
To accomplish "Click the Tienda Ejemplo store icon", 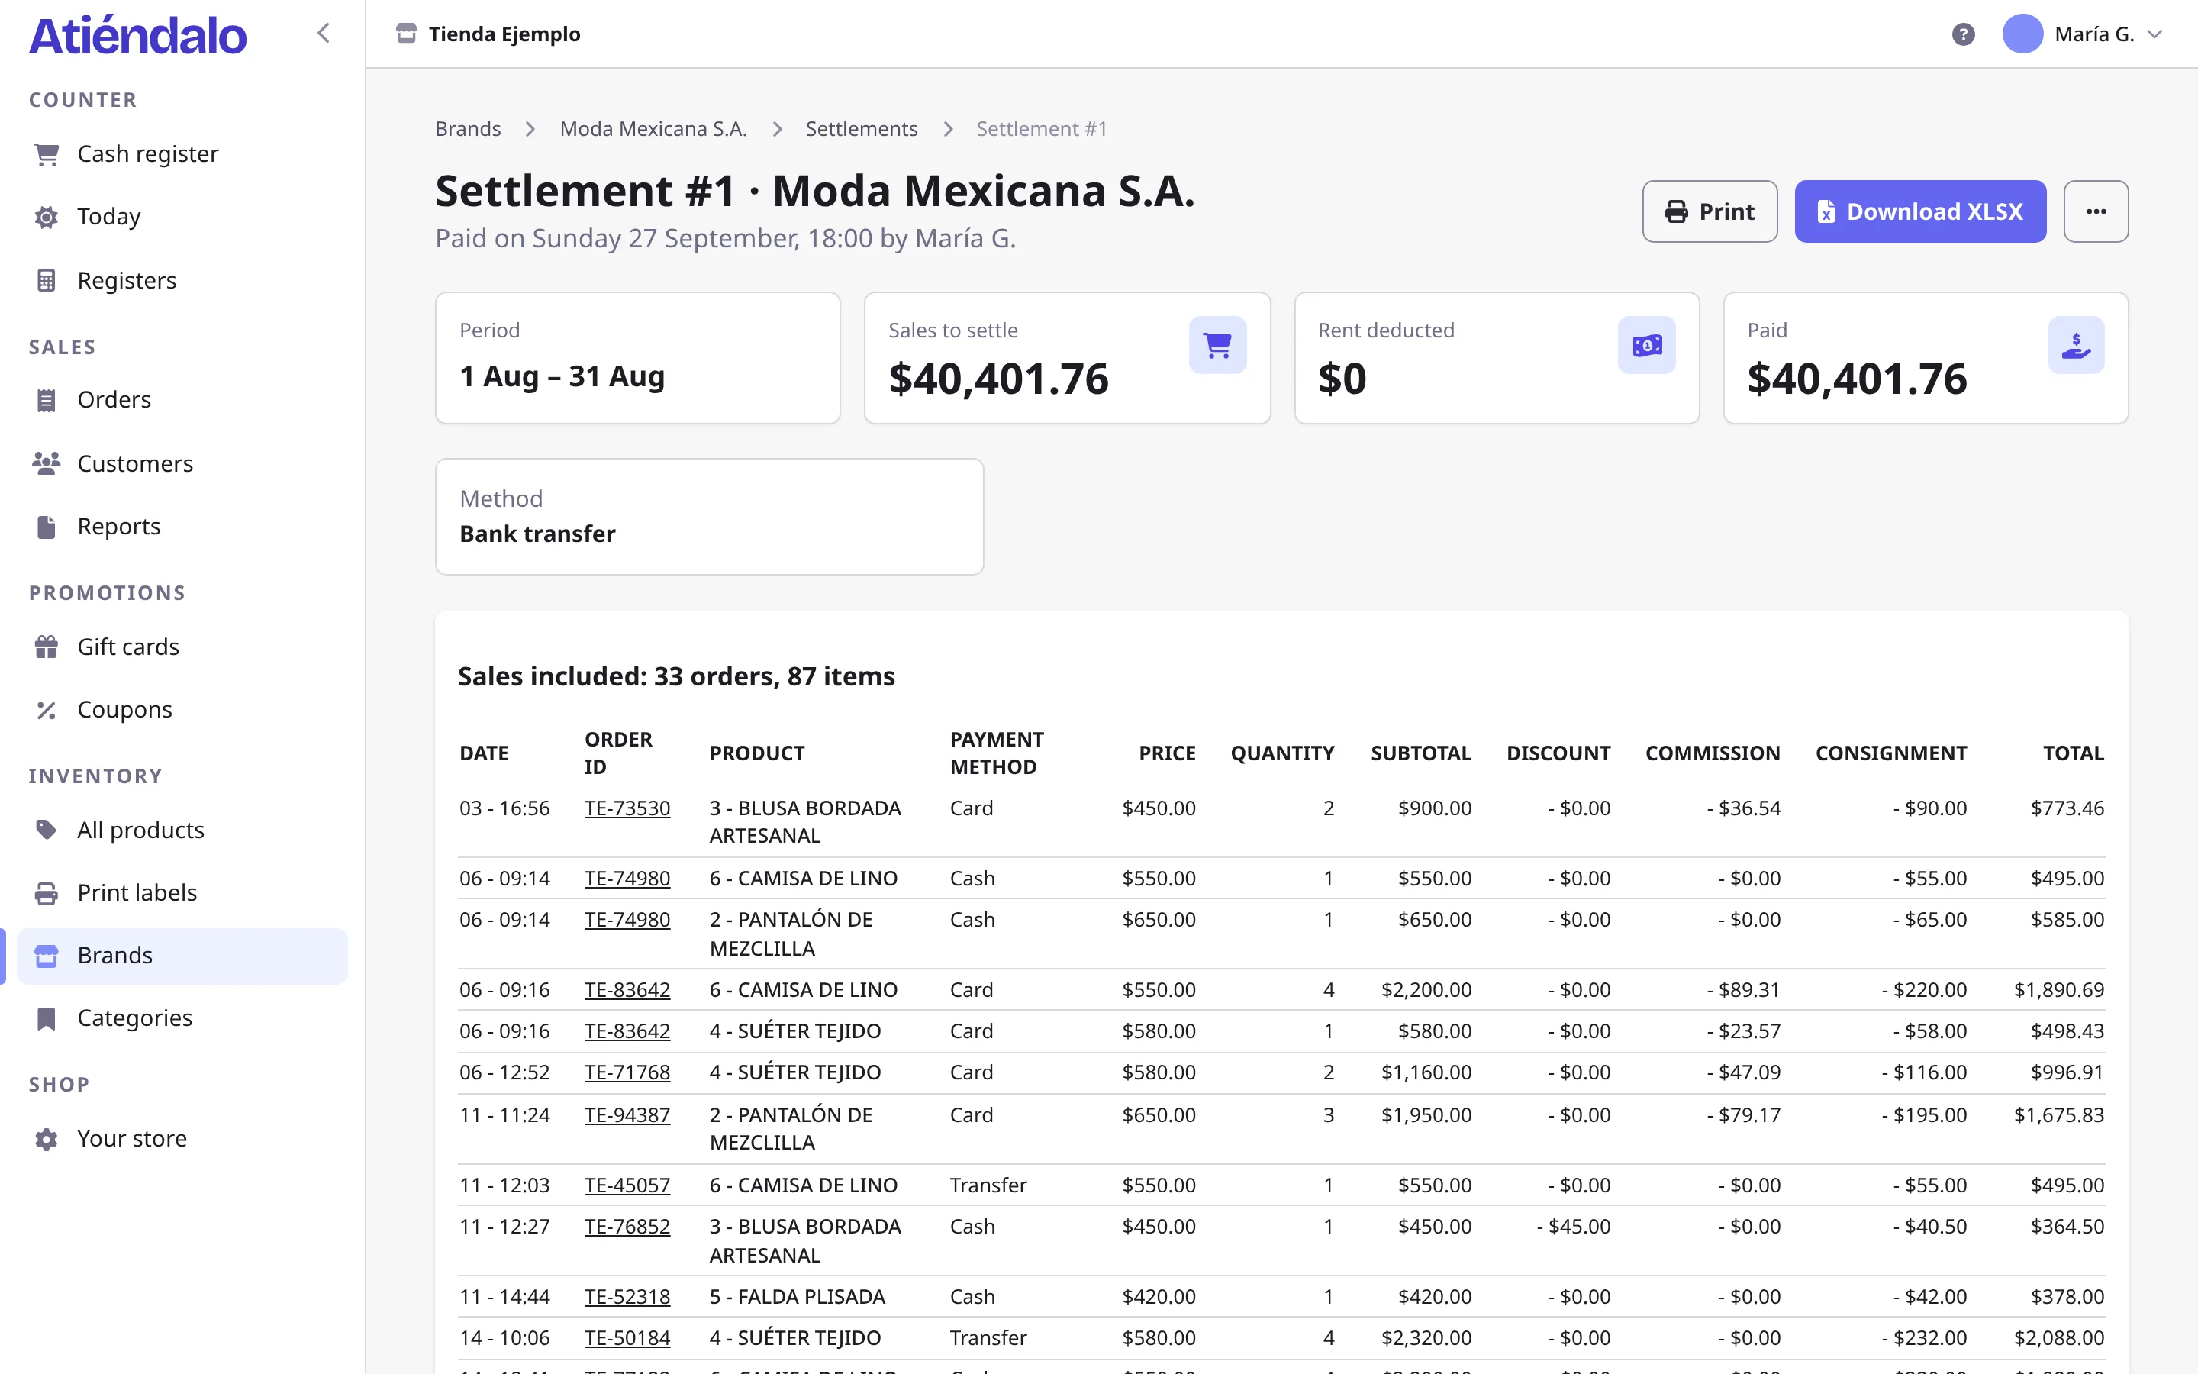I will click(406, 34).
